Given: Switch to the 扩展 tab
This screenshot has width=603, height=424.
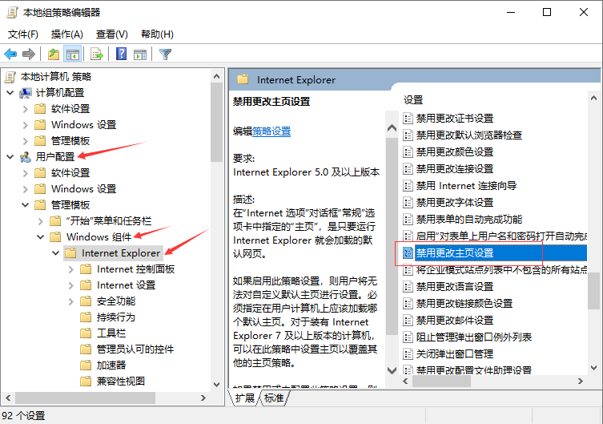Looking at the screenshot, I should (x=244, y=398).
